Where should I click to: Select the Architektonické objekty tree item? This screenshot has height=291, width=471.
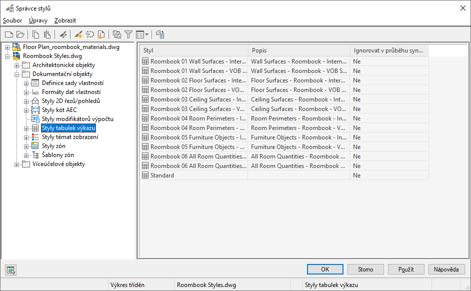click(x=63, y=65)
